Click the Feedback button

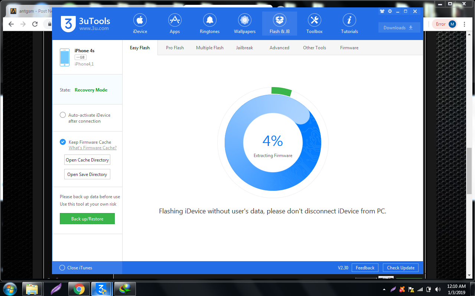[x=365, y=268]
